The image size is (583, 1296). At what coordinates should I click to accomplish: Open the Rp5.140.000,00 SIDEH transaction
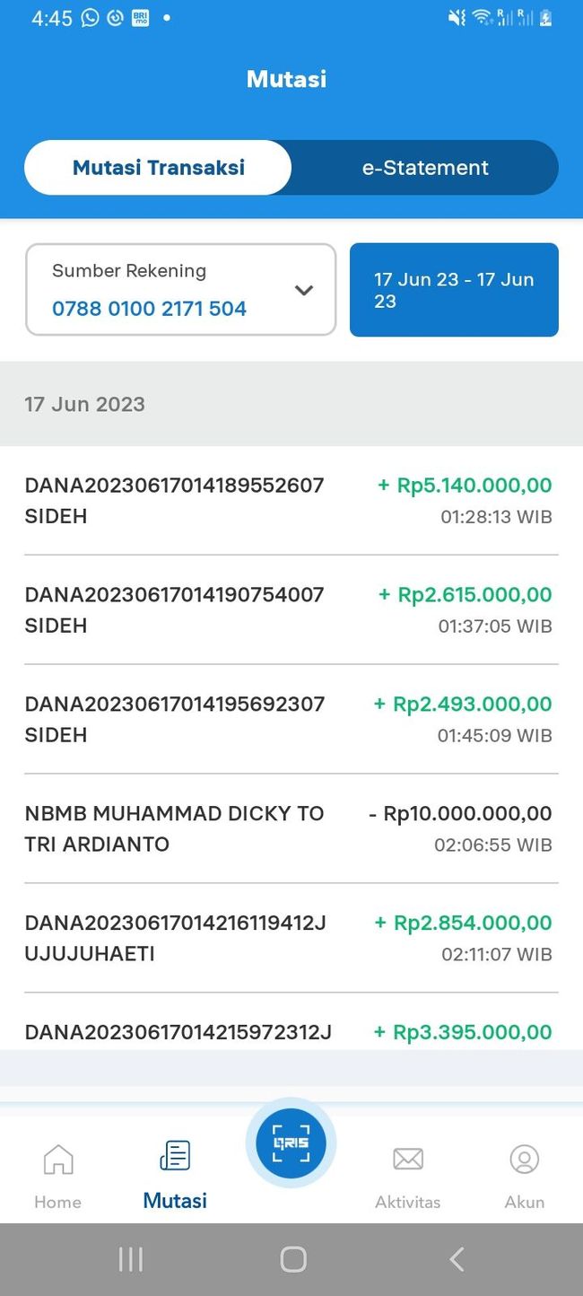point(291,501)
